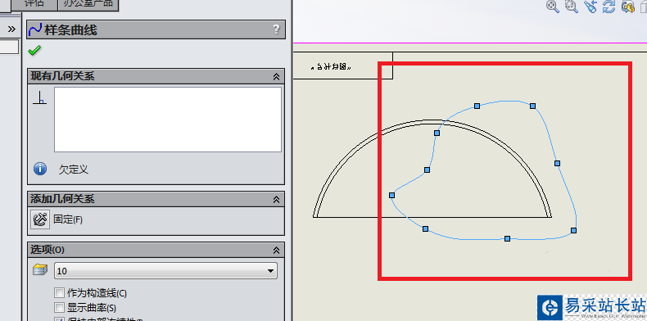The width and height of the screenshot is (647, 321).
Task: Collapse the 添加几何关系 section
Action: click(277, 199)
